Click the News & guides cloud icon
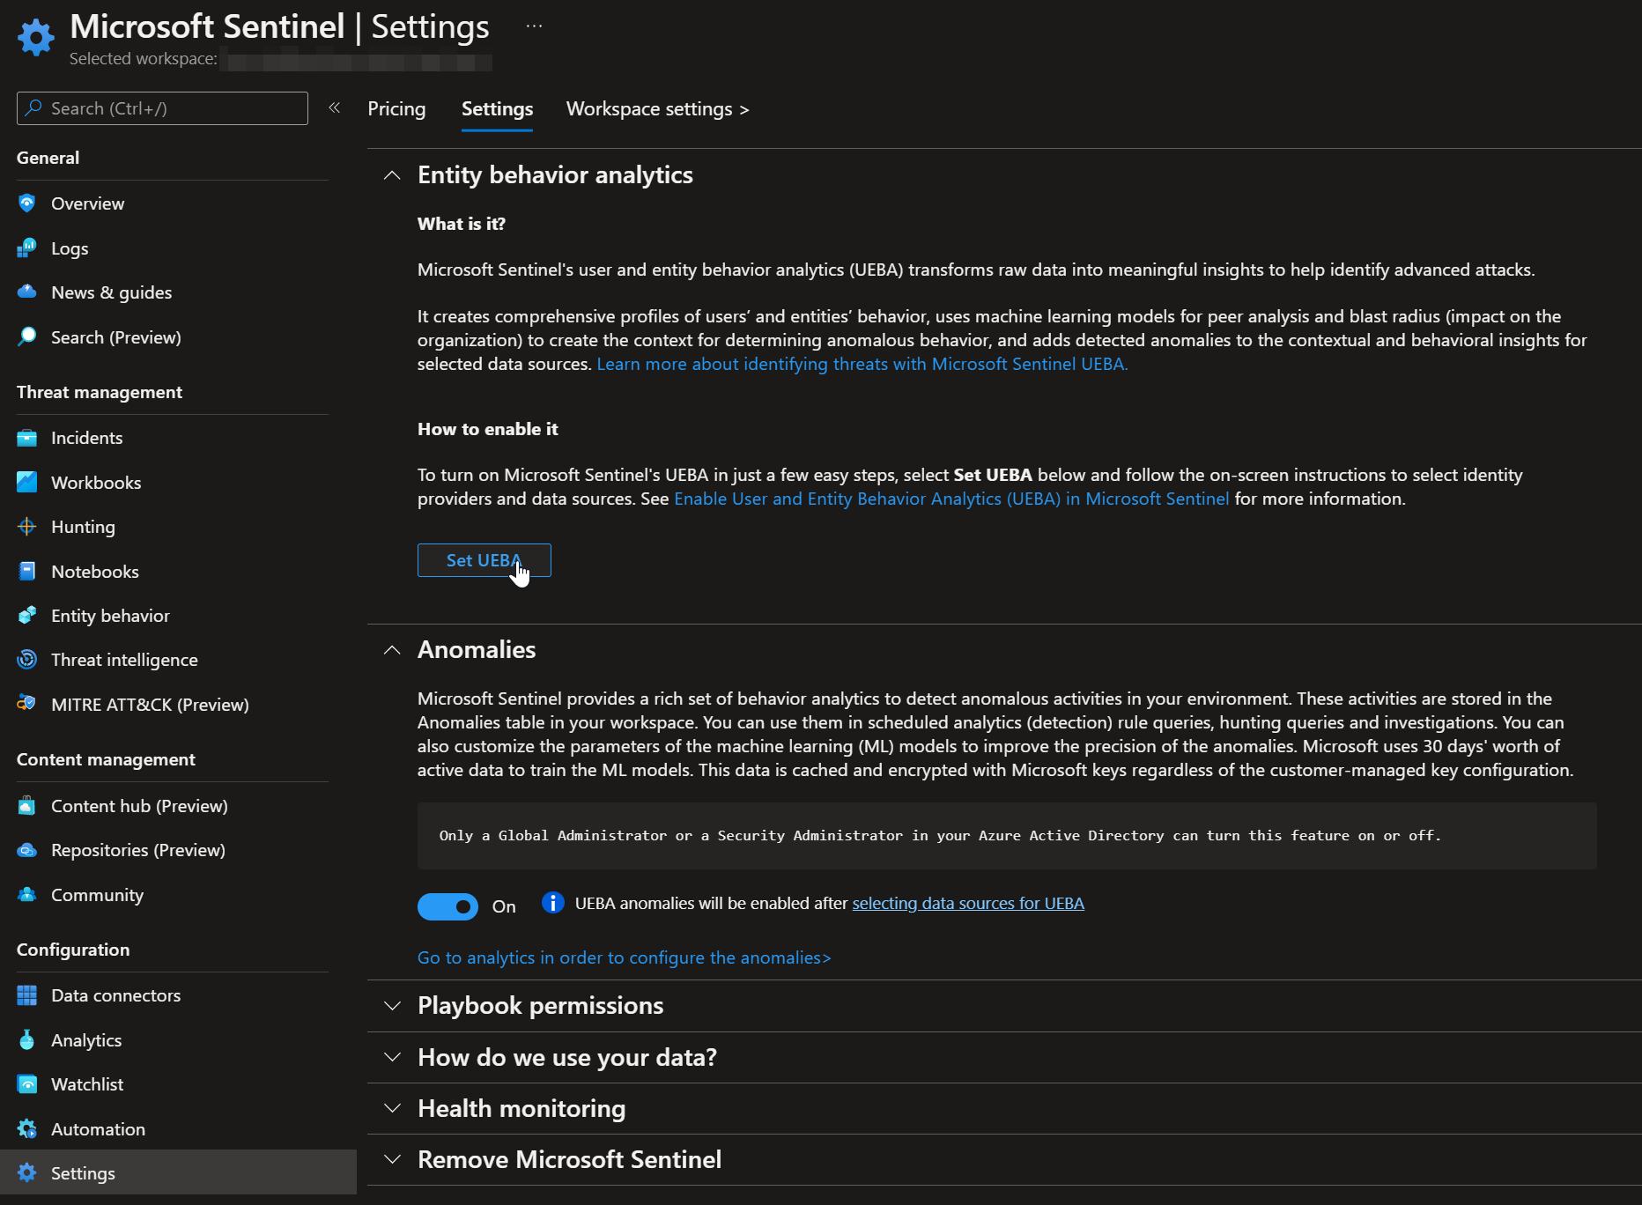This screenshot has height=1205, width=1642. (27, 292)
